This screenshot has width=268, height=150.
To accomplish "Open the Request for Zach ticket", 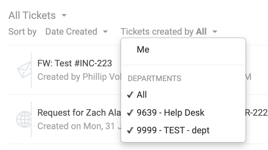I will [x=79, y=113].
